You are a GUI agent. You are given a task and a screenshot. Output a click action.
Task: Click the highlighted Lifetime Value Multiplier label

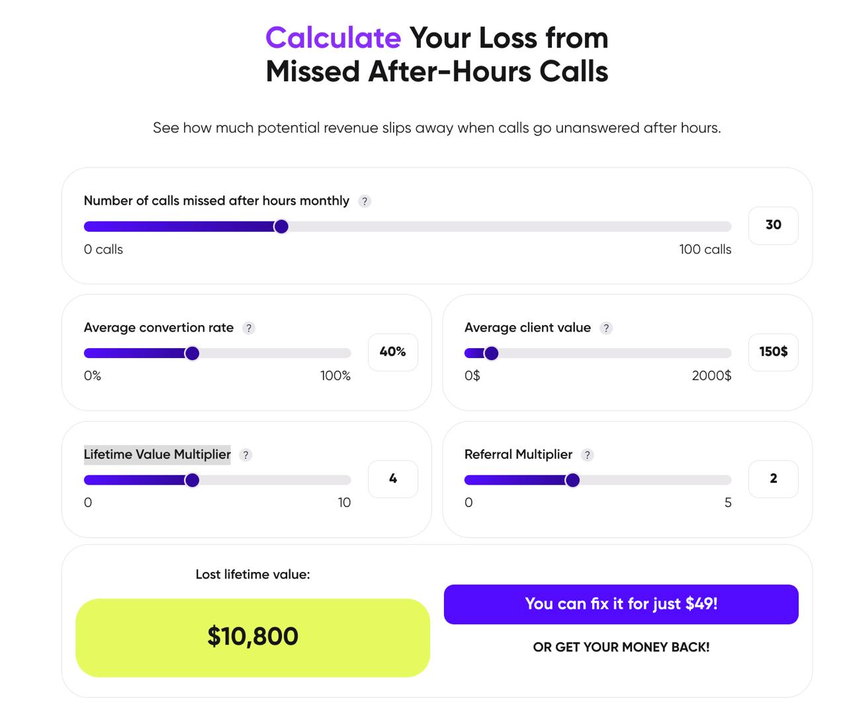tap(157, 455)
